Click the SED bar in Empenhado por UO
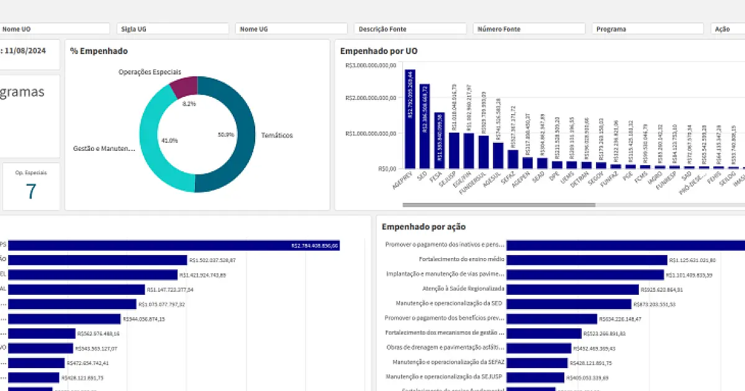The image size is (745, 391). [x=425, y=126]
